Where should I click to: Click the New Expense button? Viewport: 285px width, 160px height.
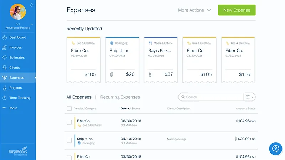[x=237, y=10]
